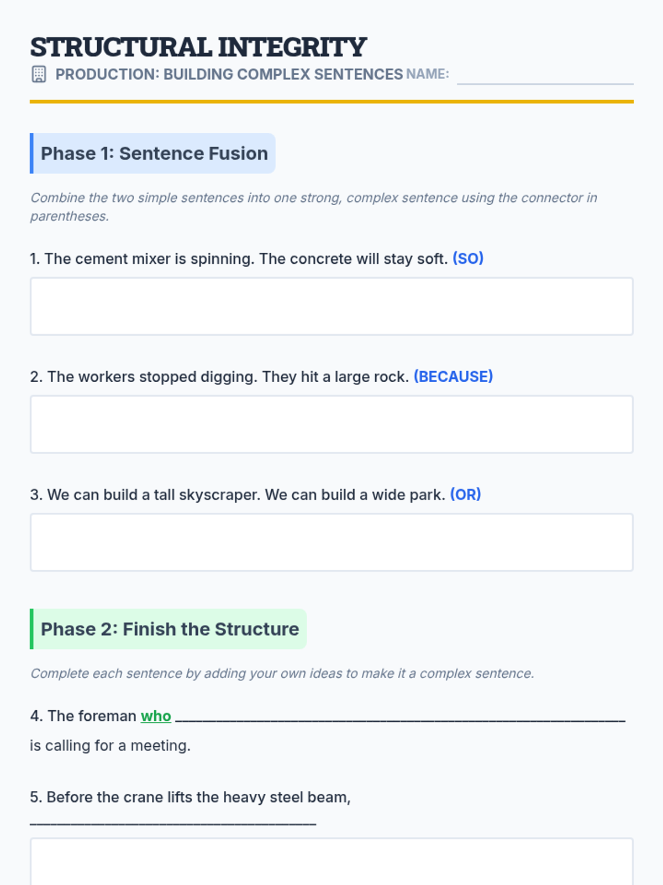Screen dimensions: 663x885
Task: Click the Name input line
Action: 545,76
